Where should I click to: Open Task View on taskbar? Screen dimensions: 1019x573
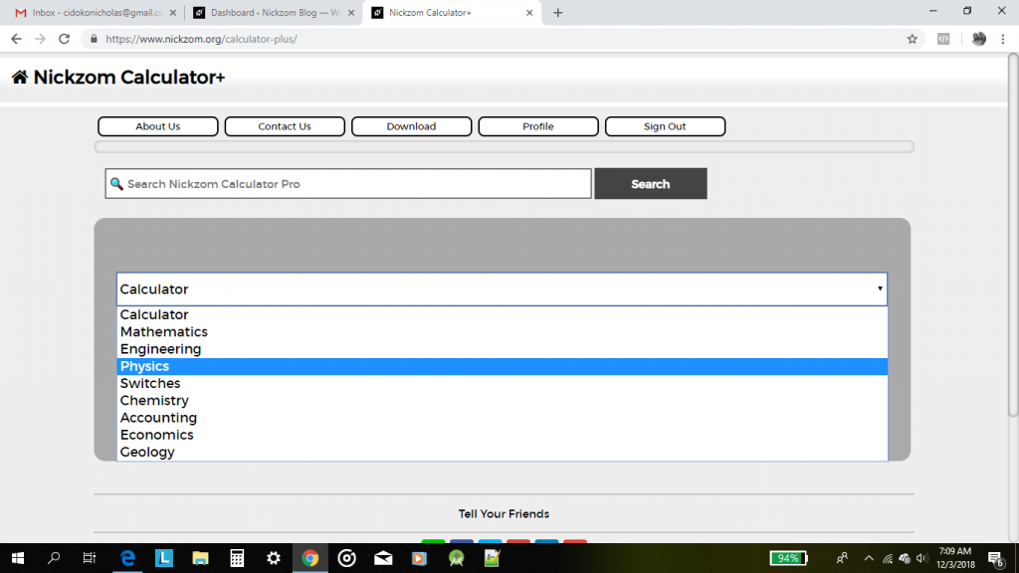89,558
